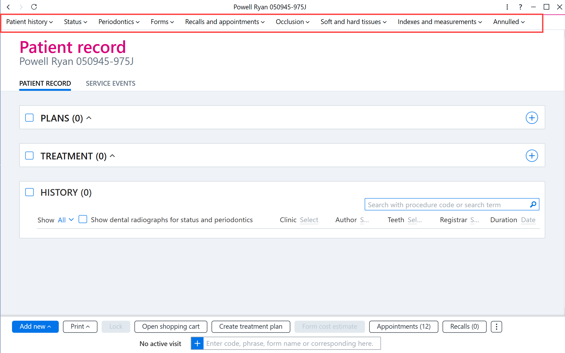The height and width of the screenshot is (353, 565).
Task: Add a new plan with plus icon
Action: point(532,118)
